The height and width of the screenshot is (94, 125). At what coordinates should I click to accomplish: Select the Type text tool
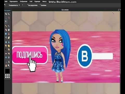9,62
